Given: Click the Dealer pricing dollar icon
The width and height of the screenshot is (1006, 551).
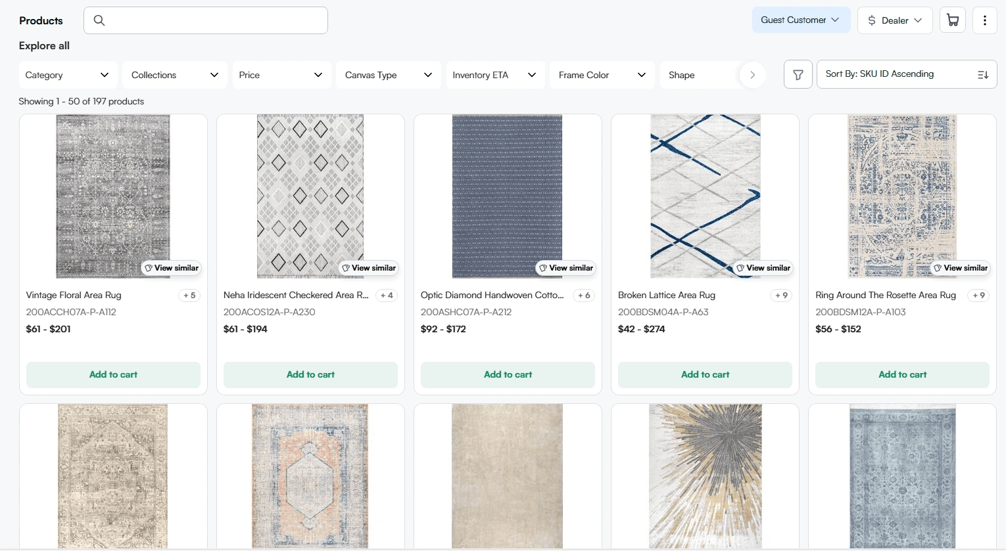Looking at the screenshot, I should [x=874, y=20].
